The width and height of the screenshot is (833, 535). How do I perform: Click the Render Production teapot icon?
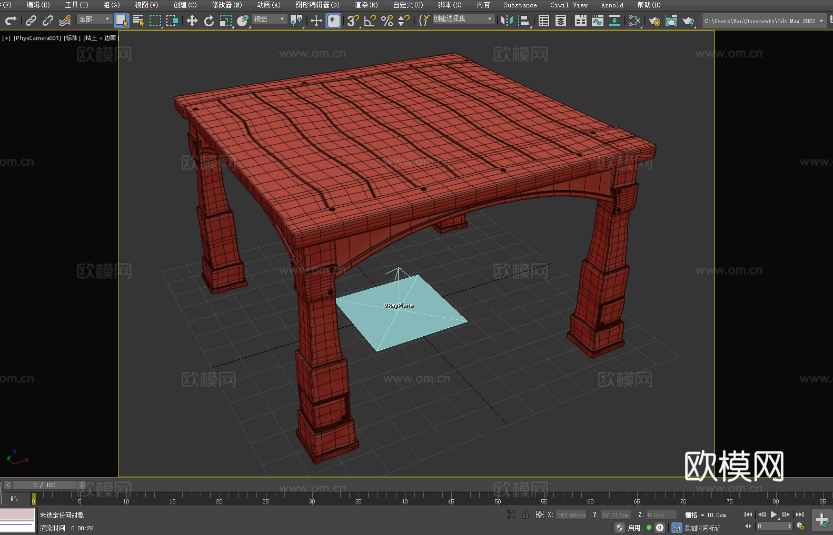688,21
